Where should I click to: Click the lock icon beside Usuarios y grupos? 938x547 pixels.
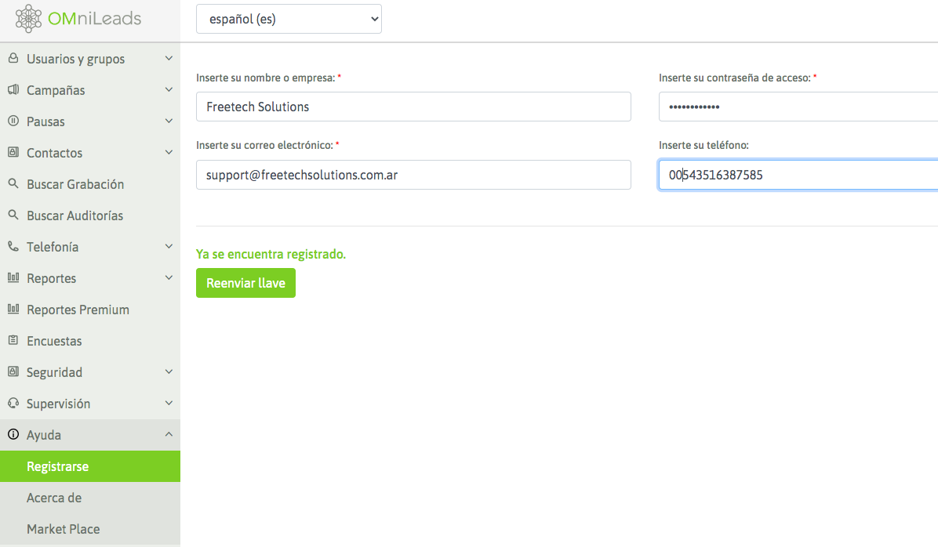click(x=13, y=59)
